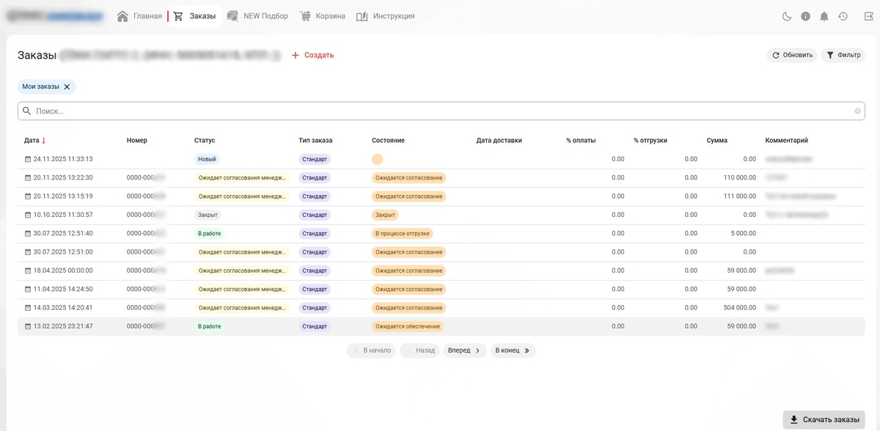The height and width of the screenshot is (431, 880).
Task: Click the В начало pagination button
Action: coord(371,350)
